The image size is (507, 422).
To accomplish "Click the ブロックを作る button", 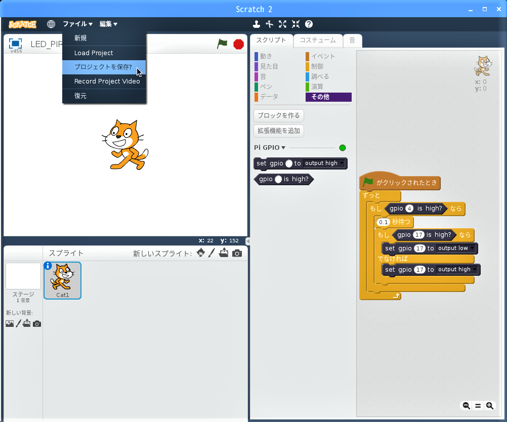I will point(279,115).
